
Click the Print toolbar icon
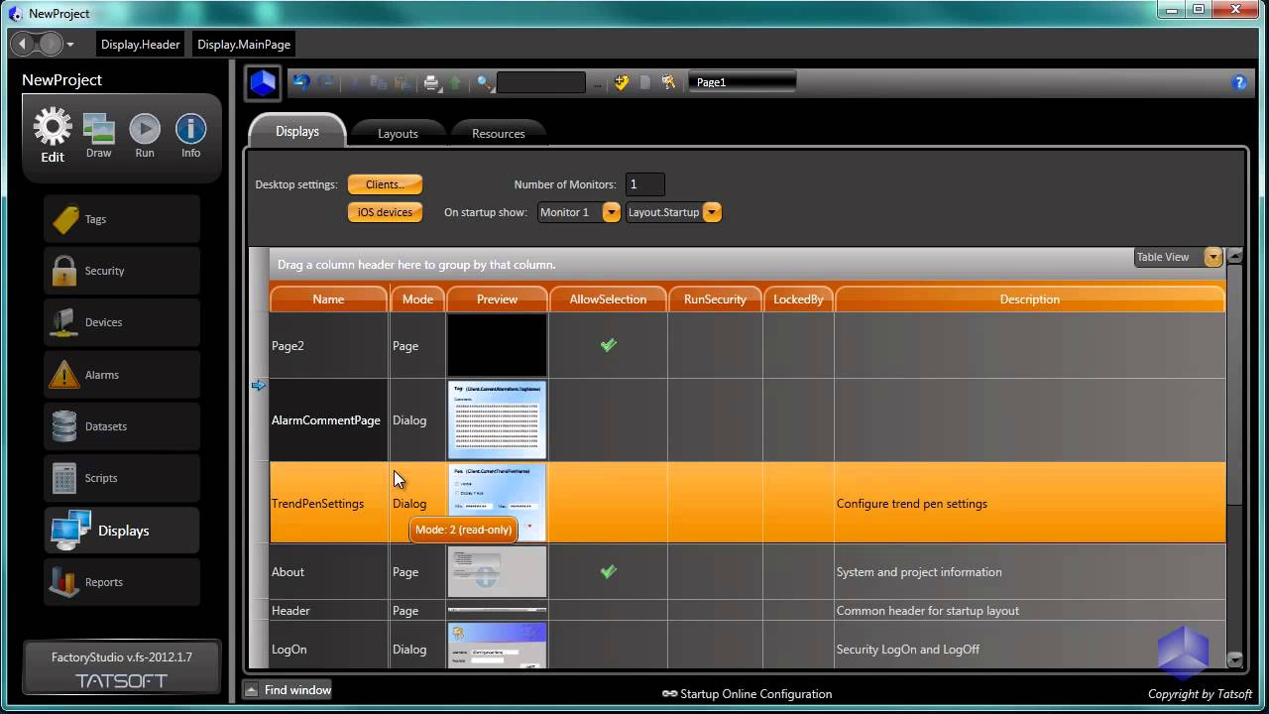point(431,82)
